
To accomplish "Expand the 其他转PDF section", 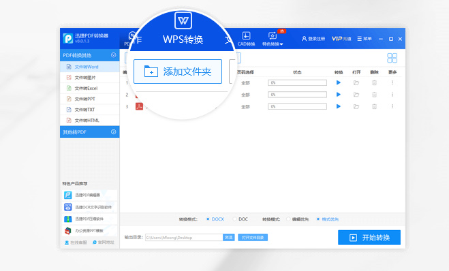I will [113, 132].
